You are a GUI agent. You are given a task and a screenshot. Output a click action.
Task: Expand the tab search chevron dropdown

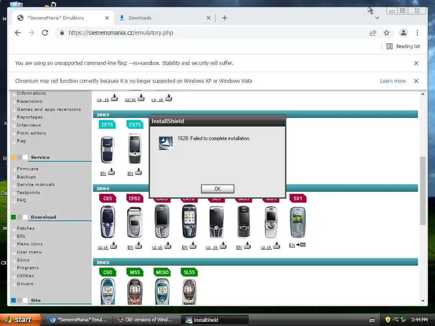(x=377, y=18)
